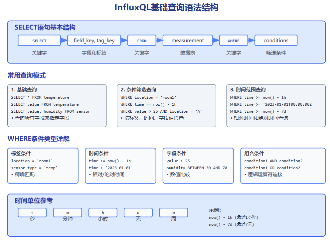Select the FROM keyword block

[142, 40]
